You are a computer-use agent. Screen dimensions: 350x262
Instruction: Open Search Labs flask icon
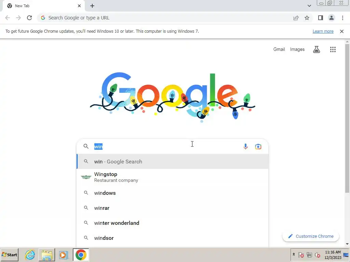click(316, 49)
